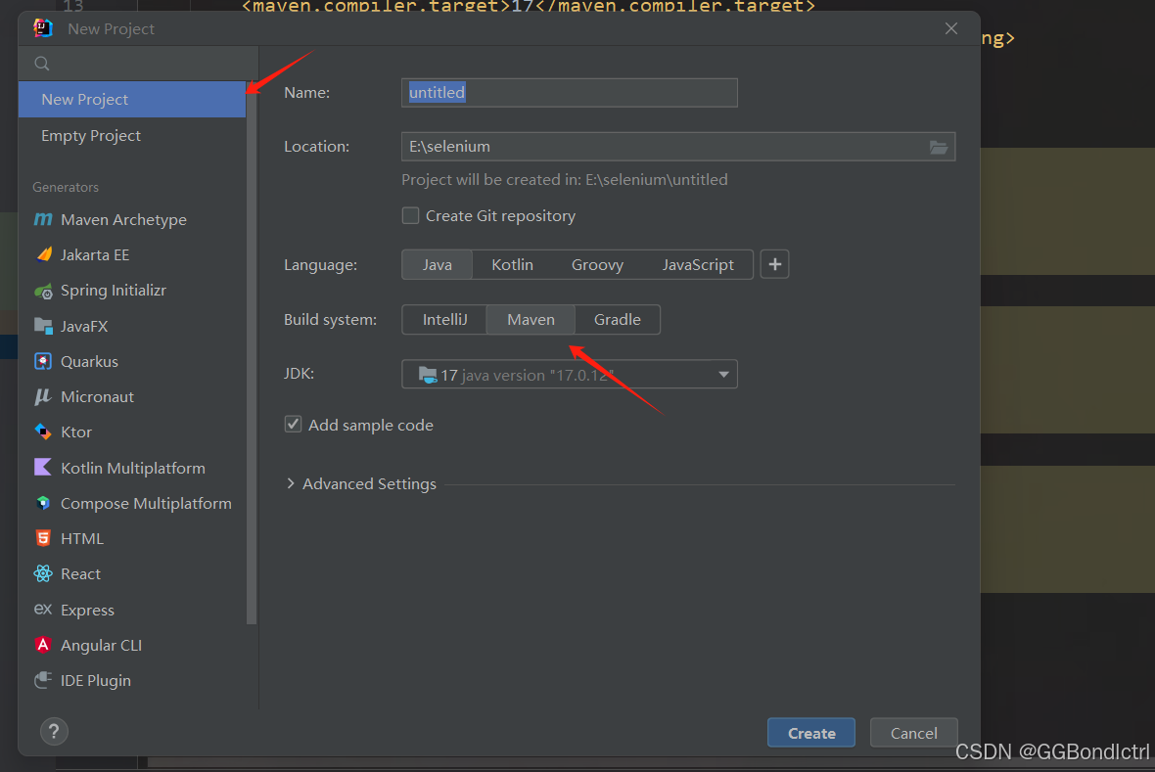Image resolution: width=1155 pixels, height=772 pixels.
Task: Click the generator search field
Action: [x=138, y=64]
